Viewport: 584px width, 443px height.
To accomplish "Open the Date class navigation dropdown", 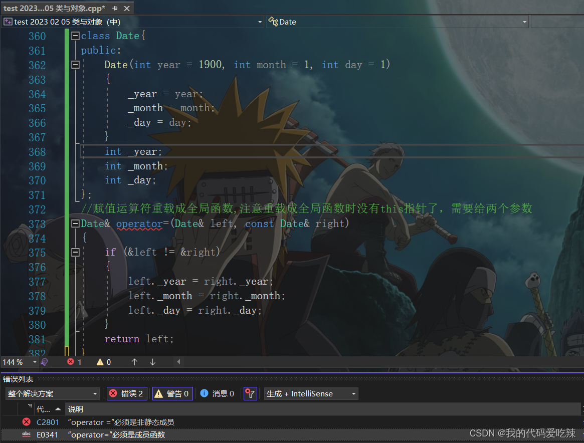I will [x=524, y=22].
